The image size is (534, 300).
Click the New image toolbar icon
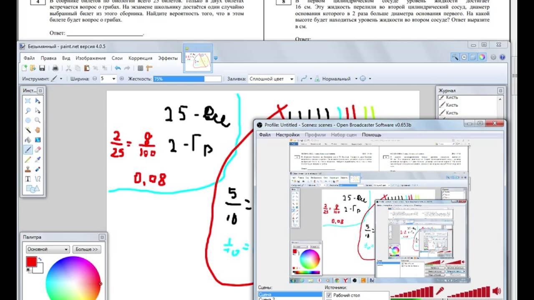(x=25, y=68)
